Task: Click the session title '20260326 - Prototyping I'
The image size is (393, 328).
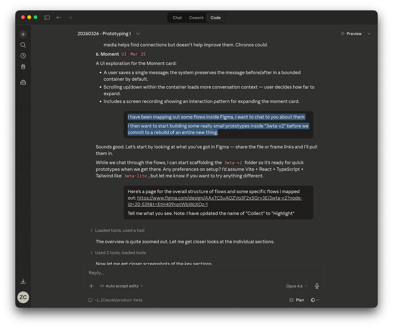Action: pos(104,34)
